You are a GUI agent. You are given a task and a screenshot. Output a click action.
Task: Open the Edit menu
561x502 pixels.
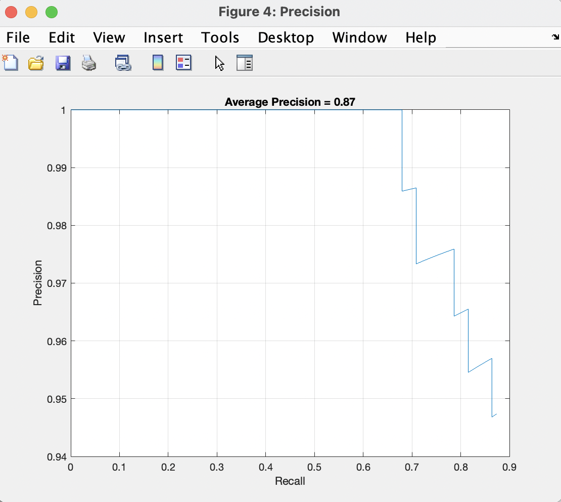(x=61, y=37)
